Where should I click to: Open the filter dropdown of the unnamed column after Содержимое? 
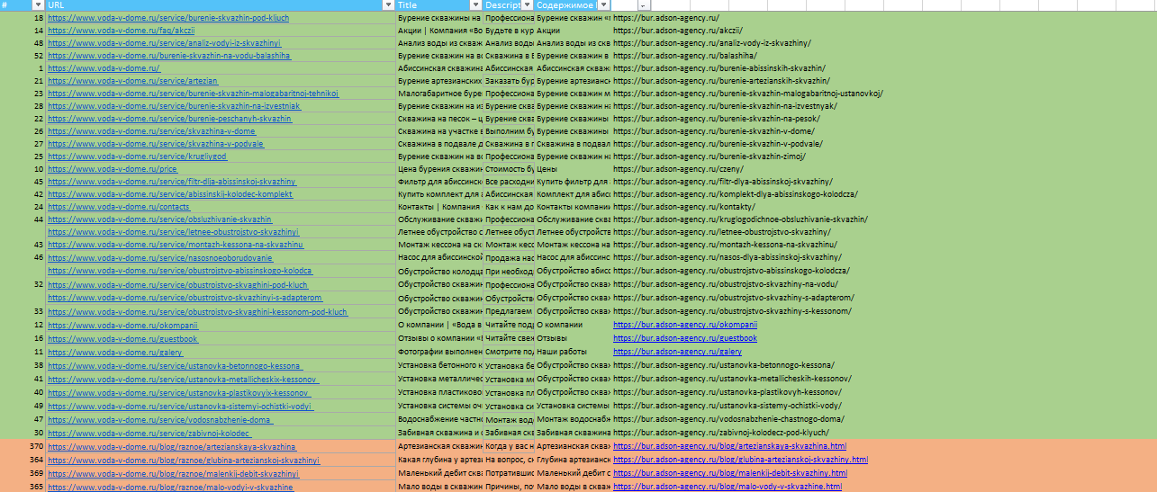coord(643,5)
